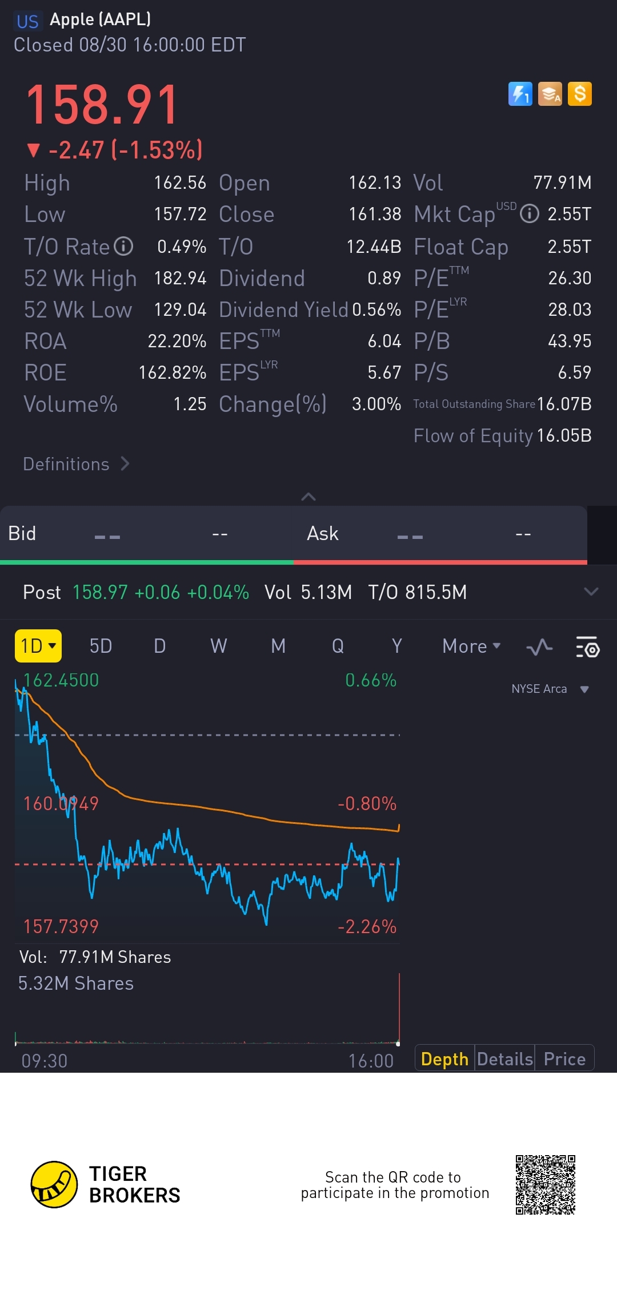Viewport: 617px width, 1297px height.
Task: Switch to the Details tab
Action: coord(505,1059)
